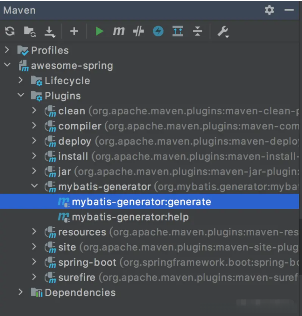This screenshot has width=302, height=316.
Task: Select the compiler plugin row
Action: [150, 126]
